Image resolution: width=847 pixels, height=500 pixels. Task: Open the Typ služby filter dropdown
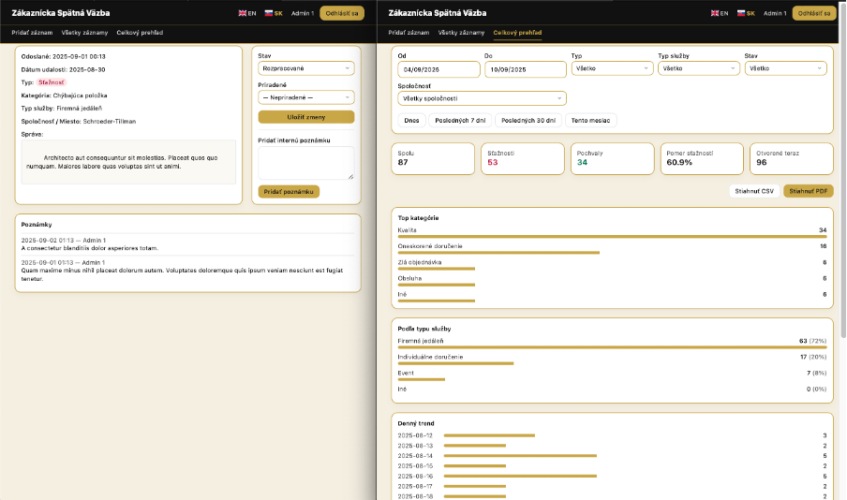tap(698, 68)
